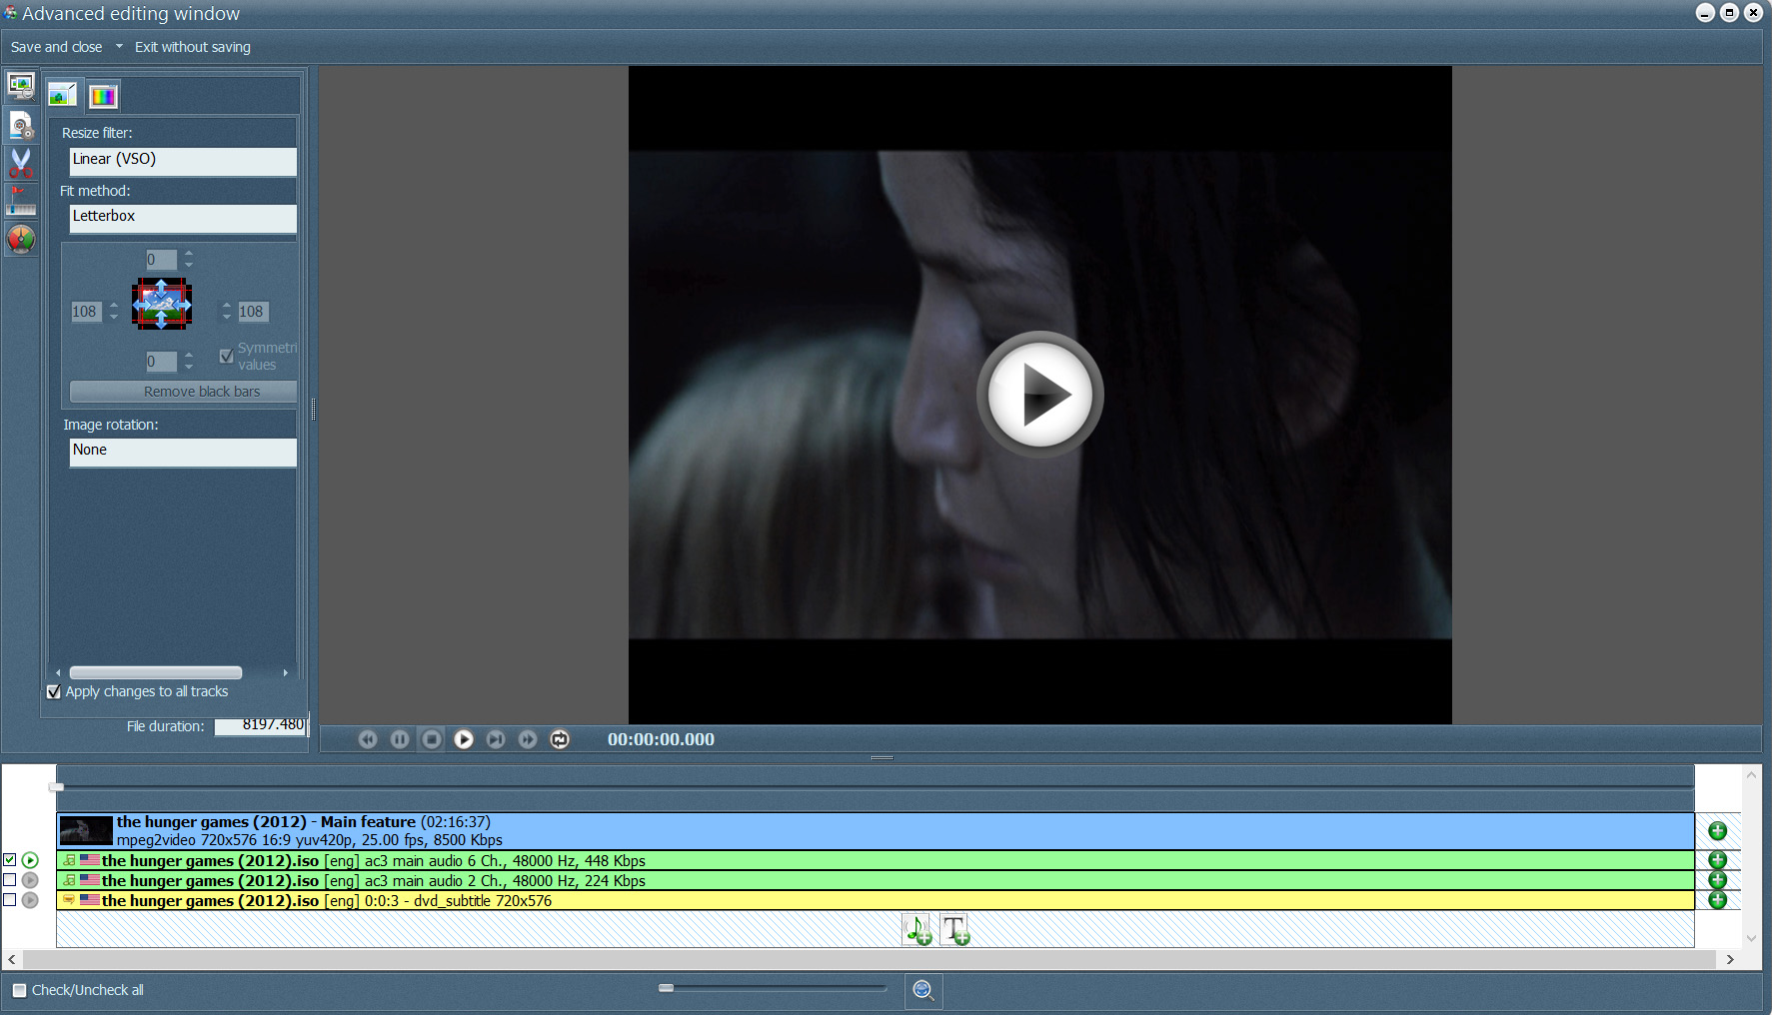Click the fast forward button
The height and width of the screenshot is (1015, 1772).
click(x=528, y=739)
